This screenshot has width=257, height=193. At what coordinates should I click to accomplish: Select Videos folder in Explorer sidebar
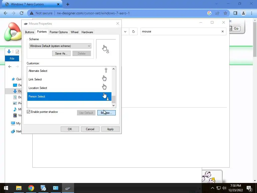[x=17, y=115]
